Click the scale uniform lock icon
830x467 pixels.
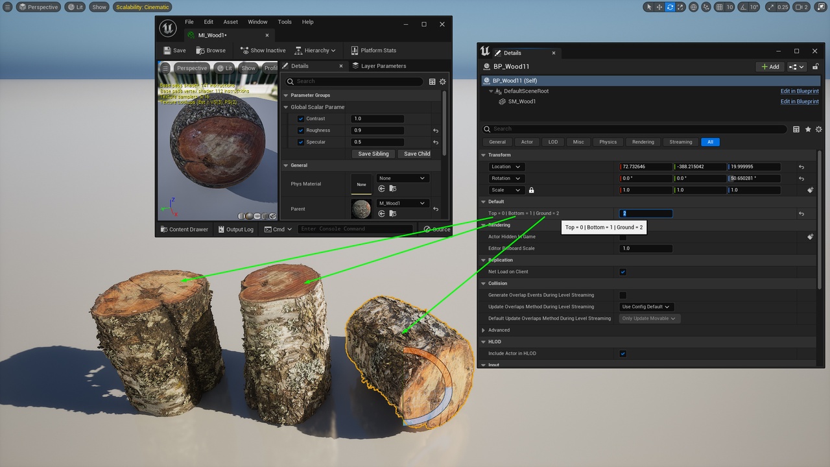pyautogui.click(x=532, y=190)
